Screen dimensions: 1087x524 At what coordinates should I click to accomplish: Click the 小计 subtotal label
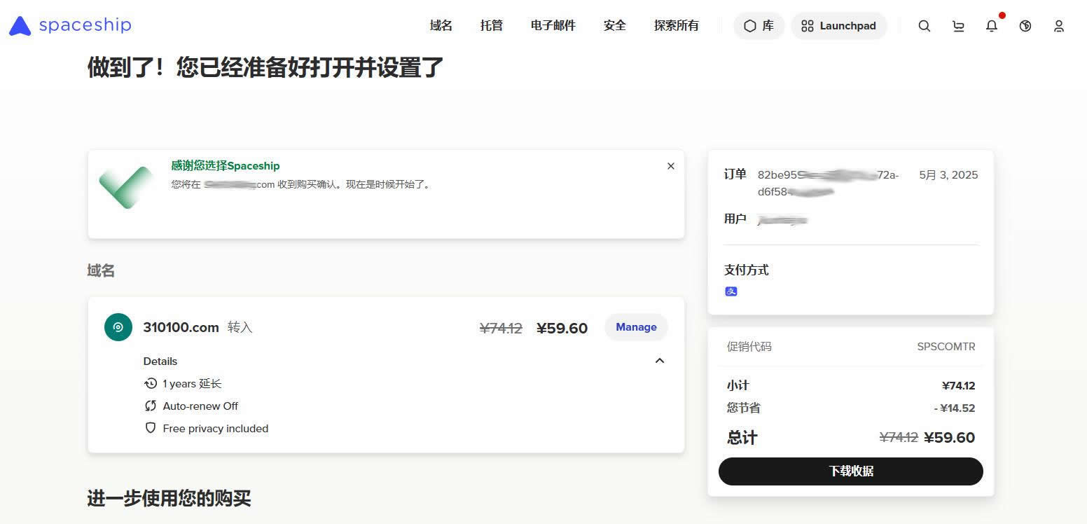click(738, 385)
